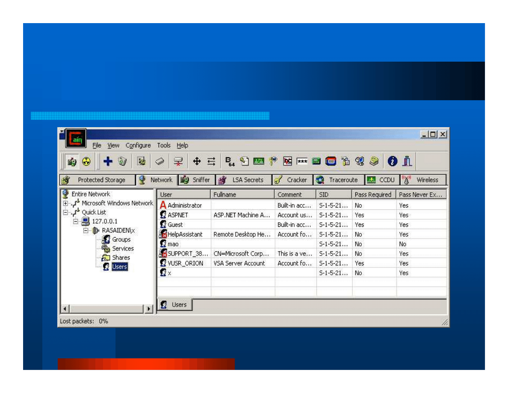The width and height of the screenshot is (508, 393).
Task: Expand the Microsoft Windows Network node
Action: pyautogui.click(x=65, y=203)
